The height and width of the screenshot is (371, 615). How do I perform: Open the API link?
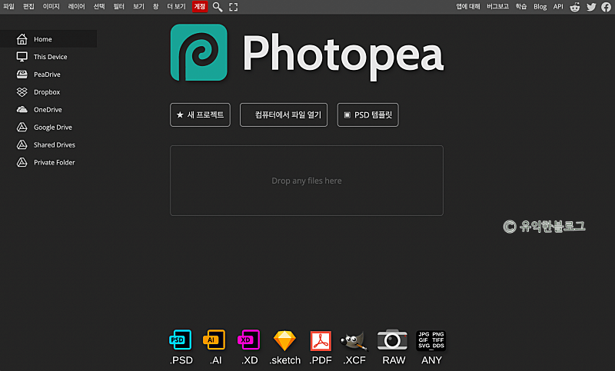tap(558, 7)
